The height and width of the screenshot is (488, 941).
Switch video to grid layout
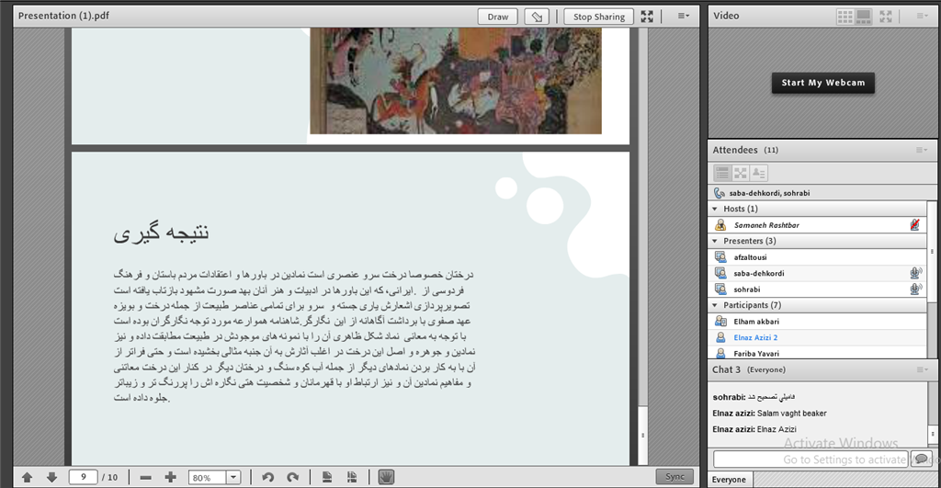pos(845,17)
